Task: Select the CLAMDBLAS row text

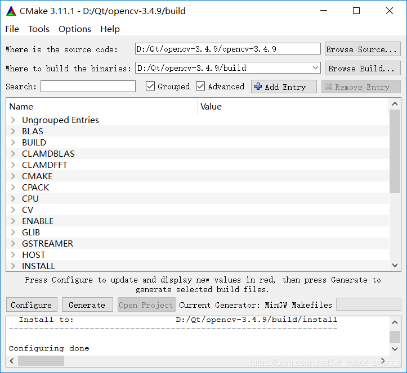Action: point(48,153)
